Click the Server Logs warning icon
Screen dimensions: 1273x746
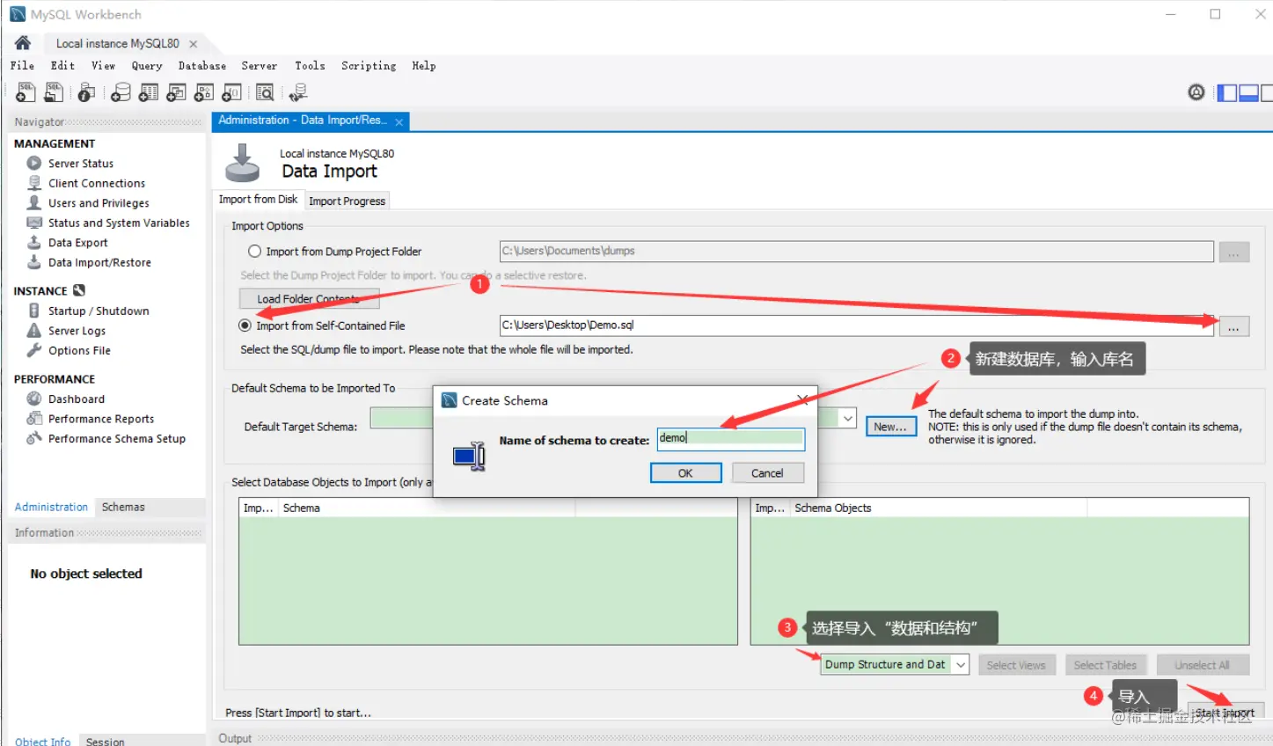[x=34, y=331]
